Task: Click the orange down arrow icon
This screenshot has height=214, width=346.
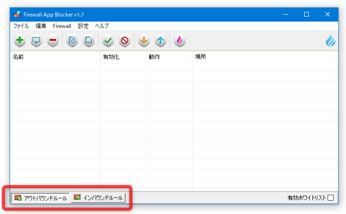Action: point(144,40)
